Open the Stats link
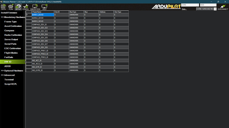The height and width of the screenshot is (128, 229). coord(184,9)
